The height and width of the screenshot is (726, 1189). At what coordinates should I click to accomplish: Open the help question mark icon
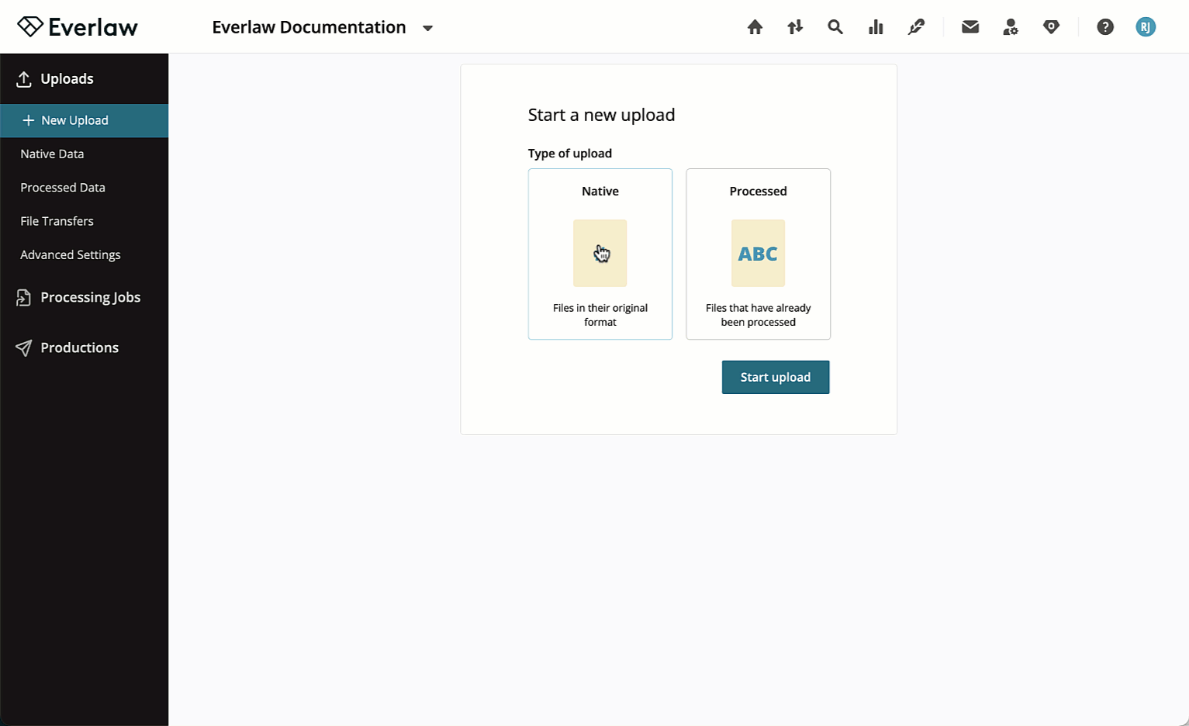1105,27
